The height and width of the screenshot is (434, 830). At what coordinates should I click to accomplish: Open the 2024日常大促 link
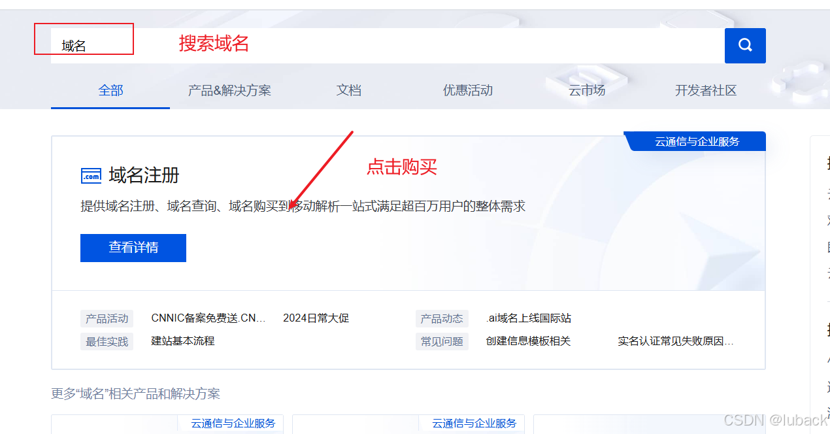click(314, 318)
